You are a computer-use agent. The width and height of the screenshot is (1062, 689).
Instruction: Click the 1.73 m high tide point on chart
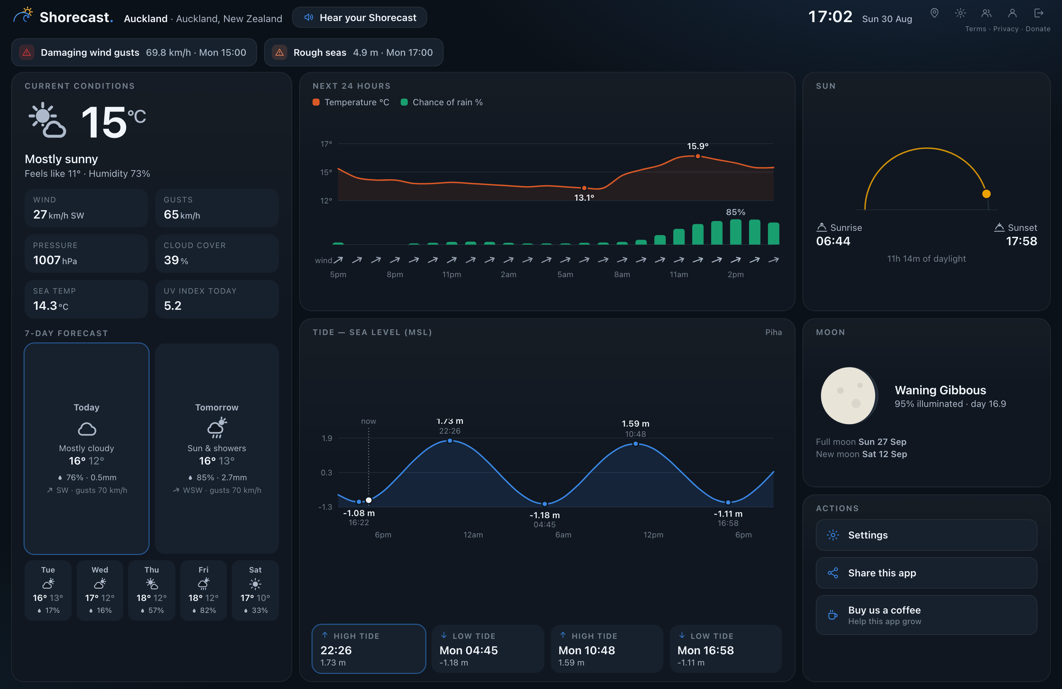coord(450,441)
